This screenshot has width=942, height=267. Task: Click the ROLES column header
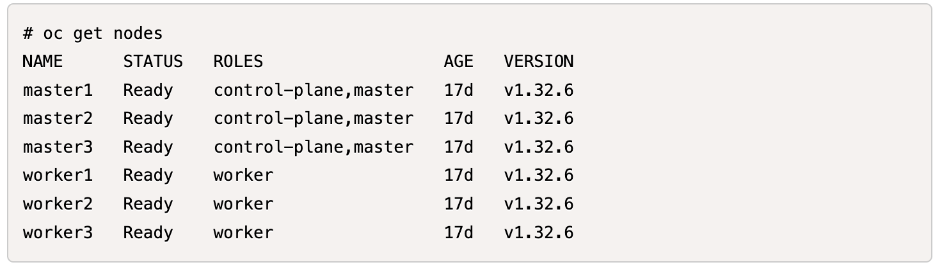coord(238,62)
